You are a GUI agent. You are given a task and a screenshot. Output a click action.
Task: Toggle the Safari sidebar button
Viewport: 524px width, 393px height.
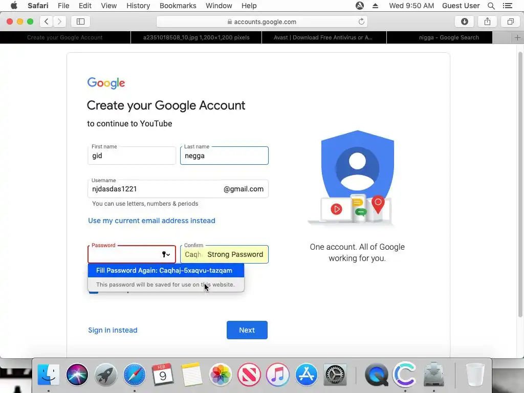[80, 21]
